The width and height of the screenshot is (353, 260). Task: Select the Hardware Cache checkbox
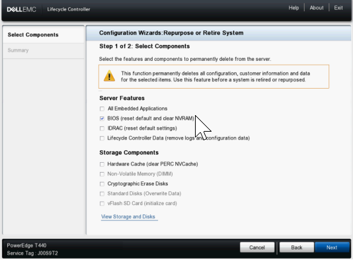point(102,164)
